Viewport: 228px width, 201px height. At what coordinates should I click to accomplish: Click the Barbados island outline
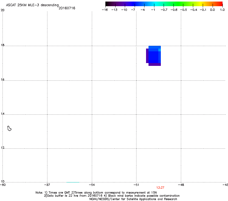pos(9,128)
